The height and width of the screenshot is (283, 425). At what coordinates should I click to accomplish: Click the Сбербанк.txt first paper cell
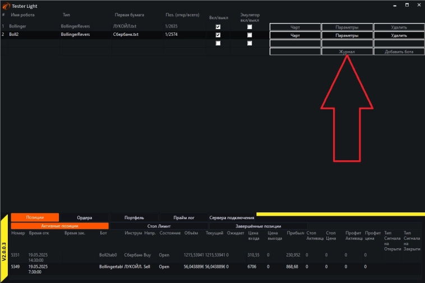[x=126, y=34]
